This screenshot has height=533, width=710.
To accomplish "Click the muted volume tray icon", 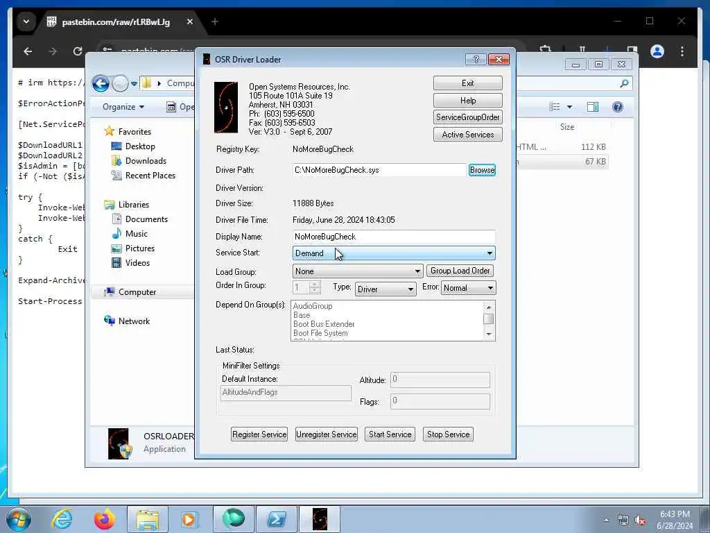I will coord(640,521).
